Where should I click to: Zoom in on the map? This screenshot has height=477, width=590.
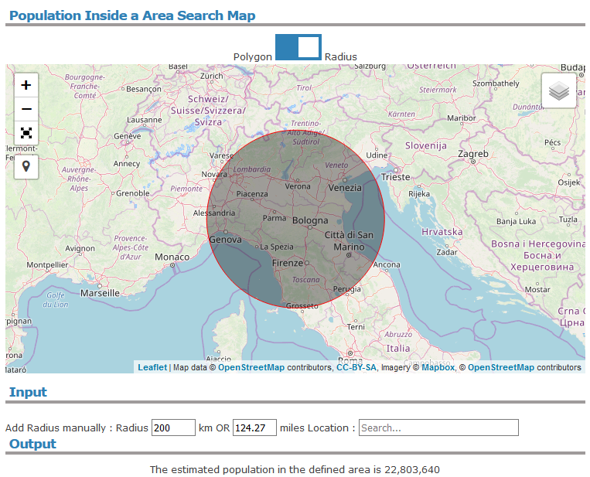click(x=26, y=85)
